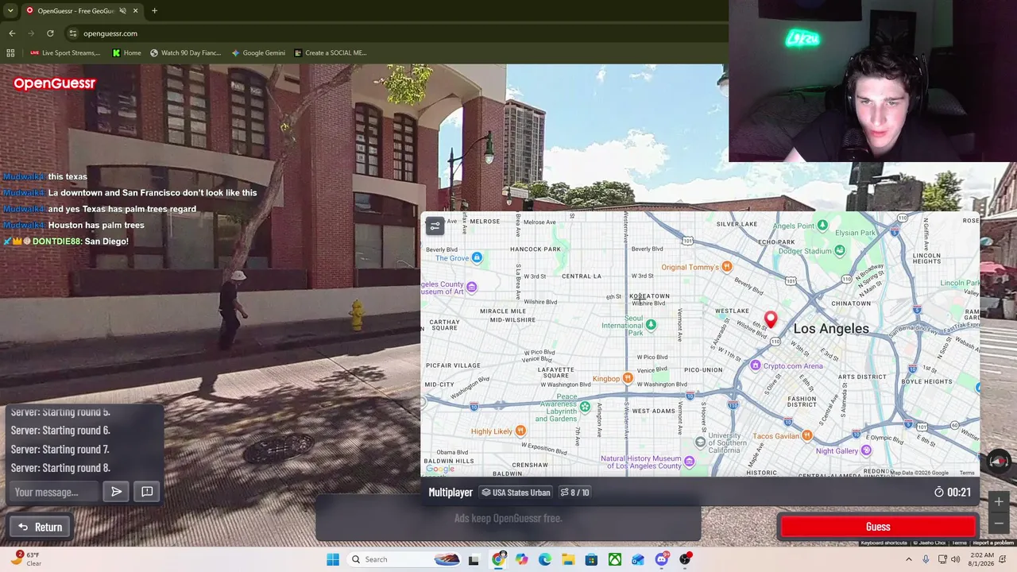Viewport: 1017px width, 572px height.
Task: Close the OpenGuessr browser tab
Action: coord(135,10)
